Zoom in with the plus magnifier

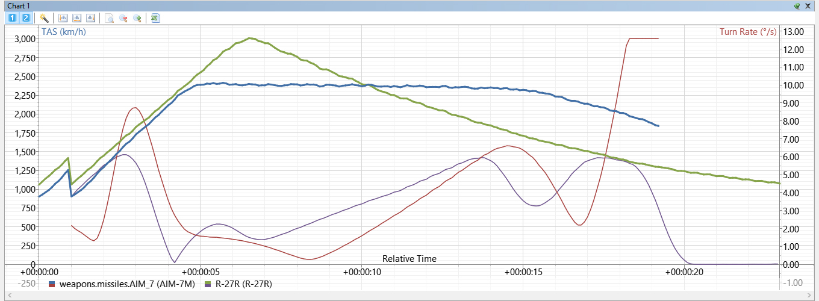click(x=137, y=18)
